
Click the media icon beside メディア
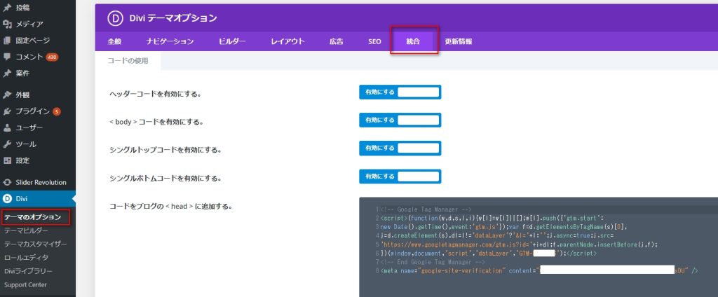point(7,25)
